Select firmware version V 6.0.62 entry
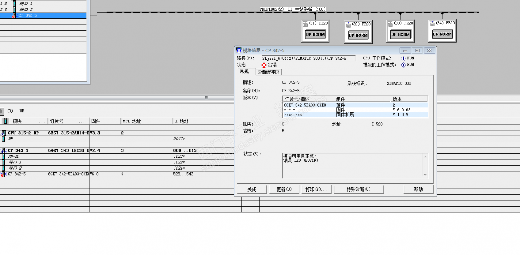Image resolution: width=520 pixels, height=255 pixels. pyautogui.click(x=401, y=110)
